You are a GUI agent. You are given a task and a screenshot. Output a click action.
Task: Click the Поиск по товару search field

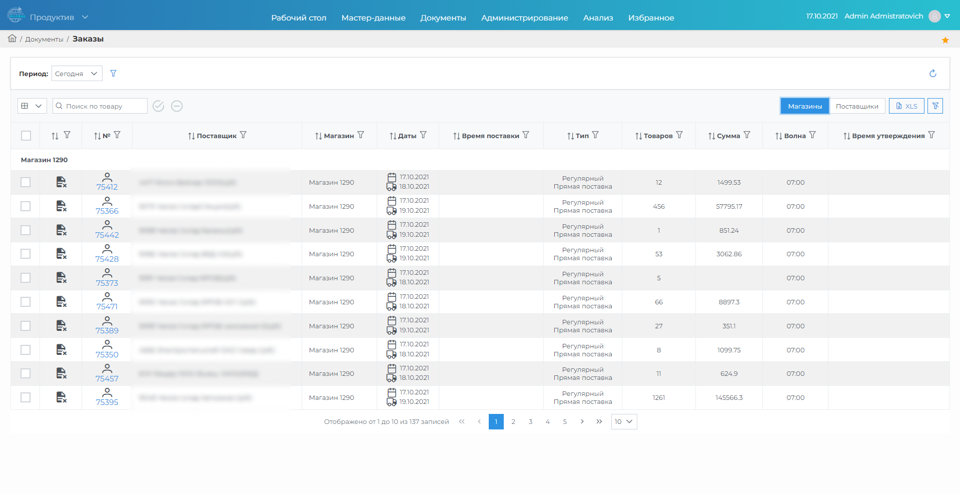pyautogui.click(x=100, y=106)
